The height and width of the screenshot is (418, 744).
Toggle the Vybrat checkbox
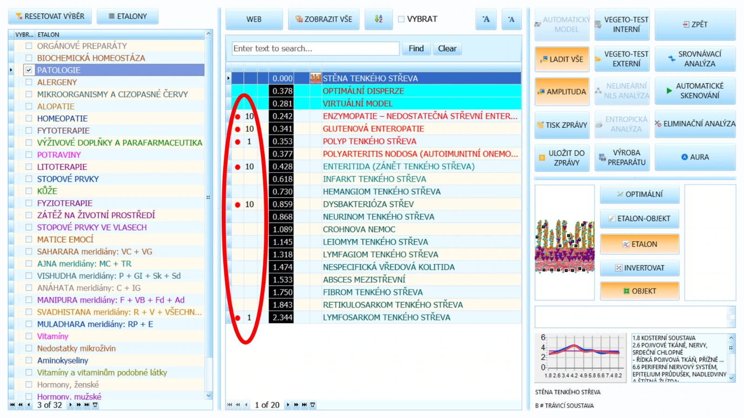click(401, 19)
